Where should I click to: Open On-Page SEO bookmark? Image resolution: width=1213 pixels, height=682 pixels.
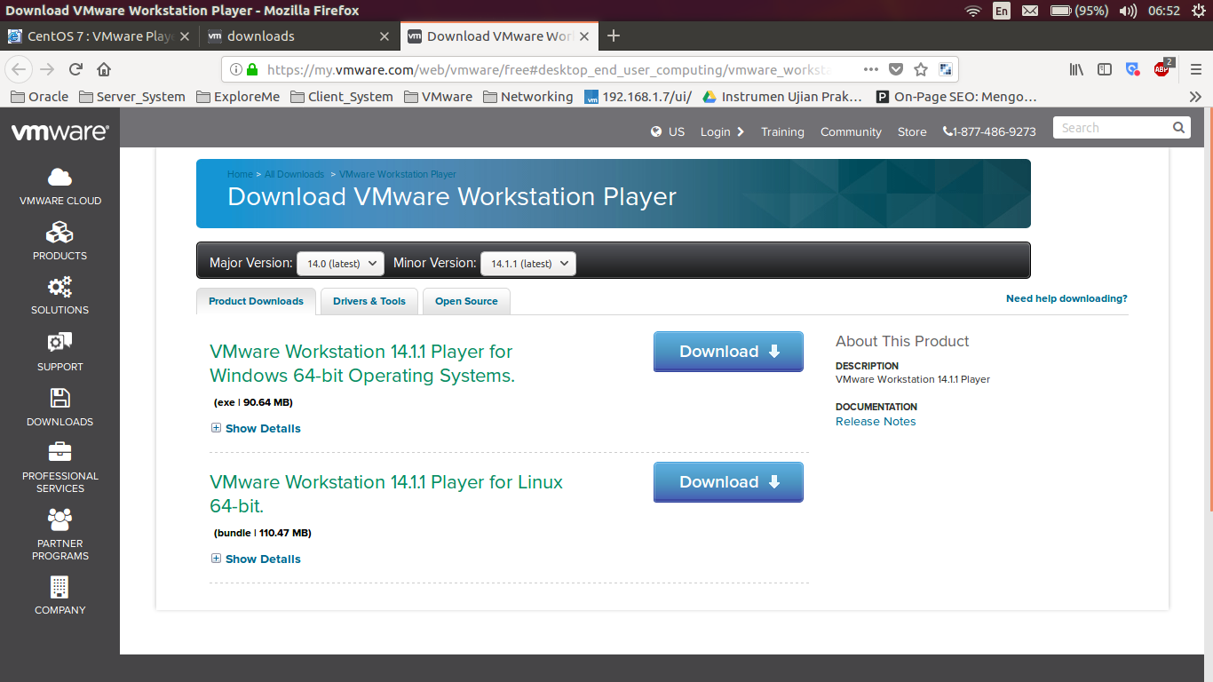956,96
